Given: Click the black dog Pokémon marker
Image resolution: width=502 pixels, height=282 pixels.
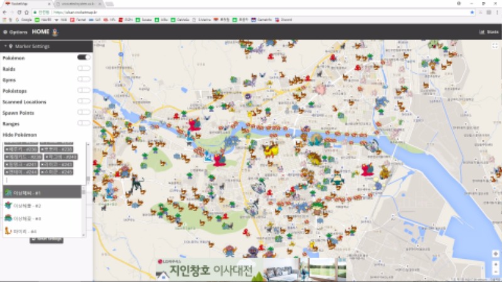Looking at the screenshot, I should tap(137, 183).
